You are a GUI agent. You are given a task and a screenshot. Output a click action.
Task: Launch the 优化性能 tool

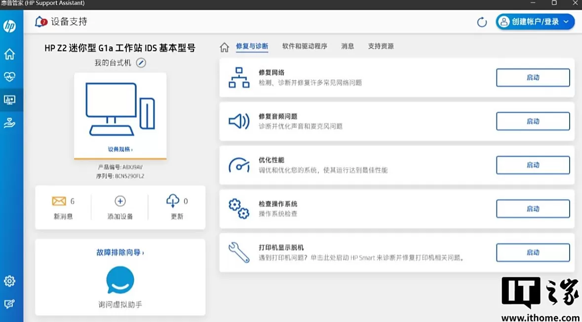533,165
